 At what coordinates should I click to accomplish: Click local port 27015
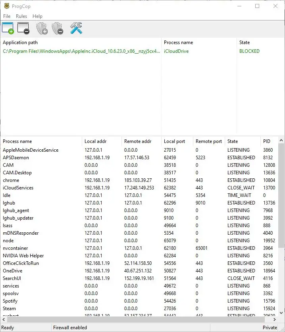170,150
